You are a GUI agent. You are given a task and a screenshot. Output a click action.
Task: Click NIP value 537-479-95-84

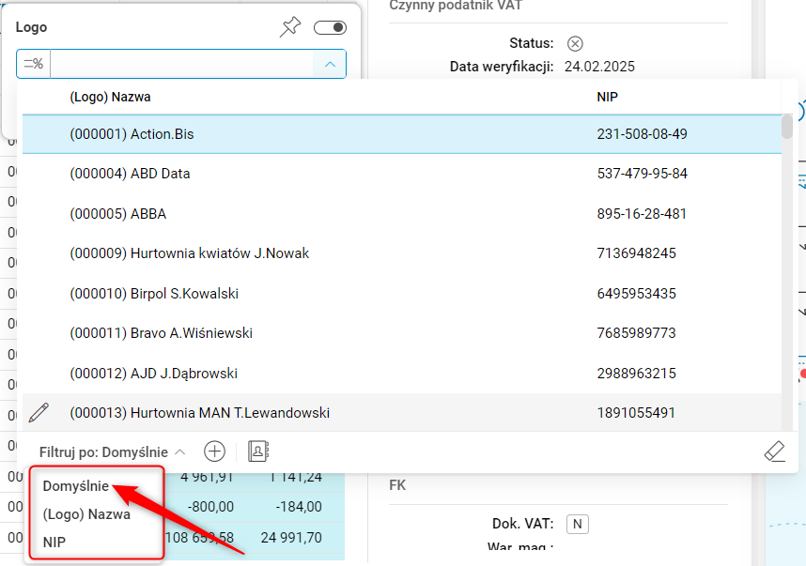click(x=642, y=174)
